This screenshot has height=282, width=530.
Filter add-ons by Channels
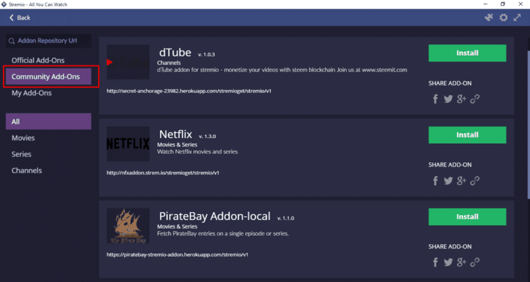coord(27,170)
